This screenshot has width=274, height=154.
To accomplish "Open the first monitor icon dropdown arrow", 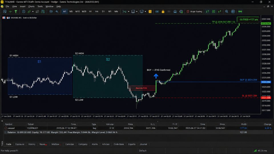I will coord(137,11).
